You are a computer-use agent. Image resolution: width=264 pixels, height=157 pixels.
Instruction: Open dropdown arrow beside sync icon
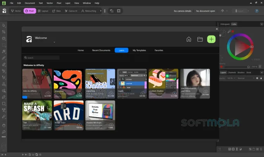tap(227, 11)
